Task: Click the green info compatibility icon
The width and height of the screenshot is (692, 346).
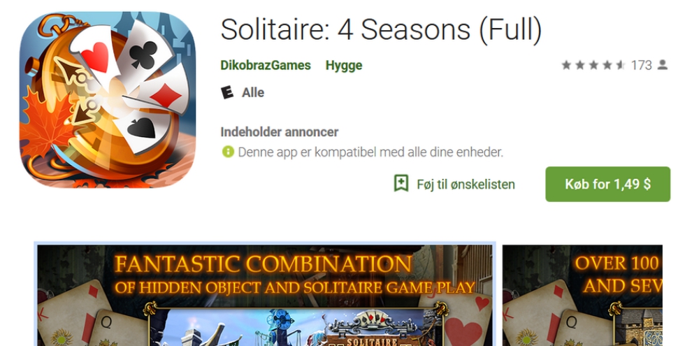Action: pyautogui.click(x=228, y=152)
